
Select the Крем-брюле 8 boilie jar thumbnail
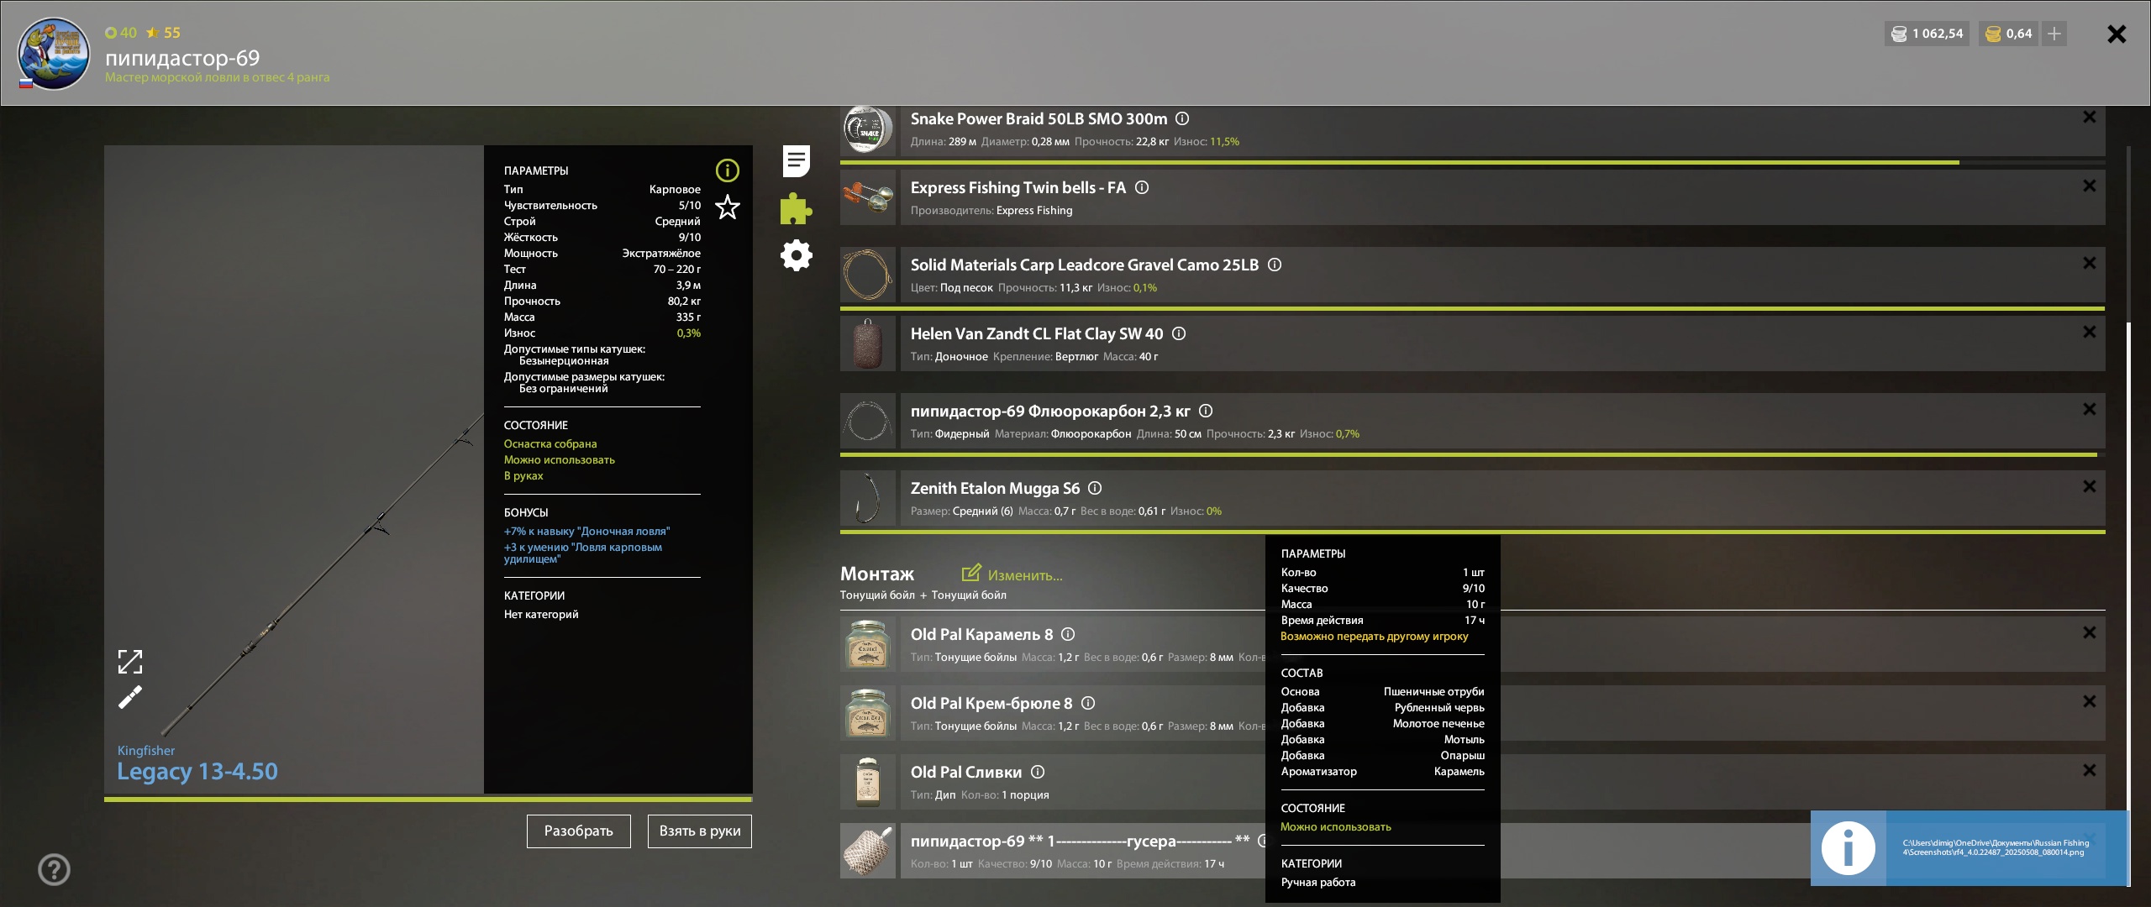[868, 713]
